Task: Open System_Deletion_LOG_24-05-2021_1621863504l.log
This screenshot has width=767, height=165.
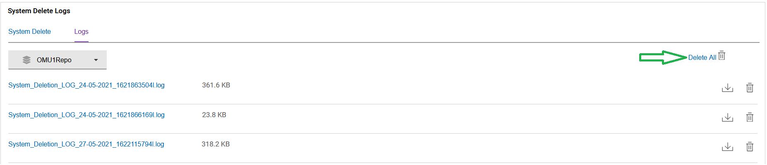Action: [x=86, y=85]
